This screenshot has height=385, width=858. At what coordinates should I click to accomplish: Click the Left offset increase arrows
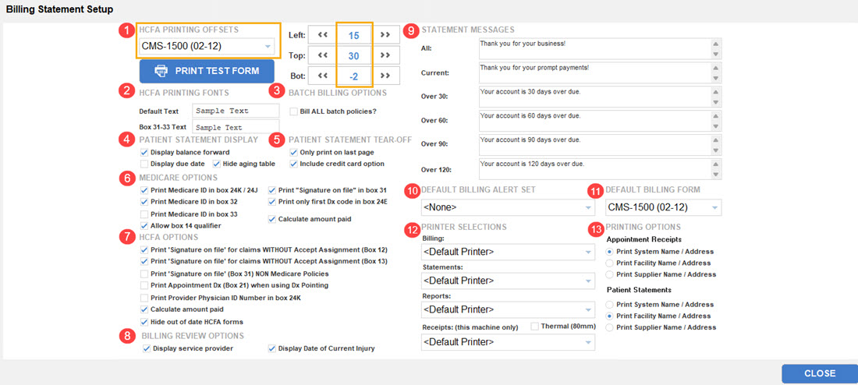(x=385, y=35)
